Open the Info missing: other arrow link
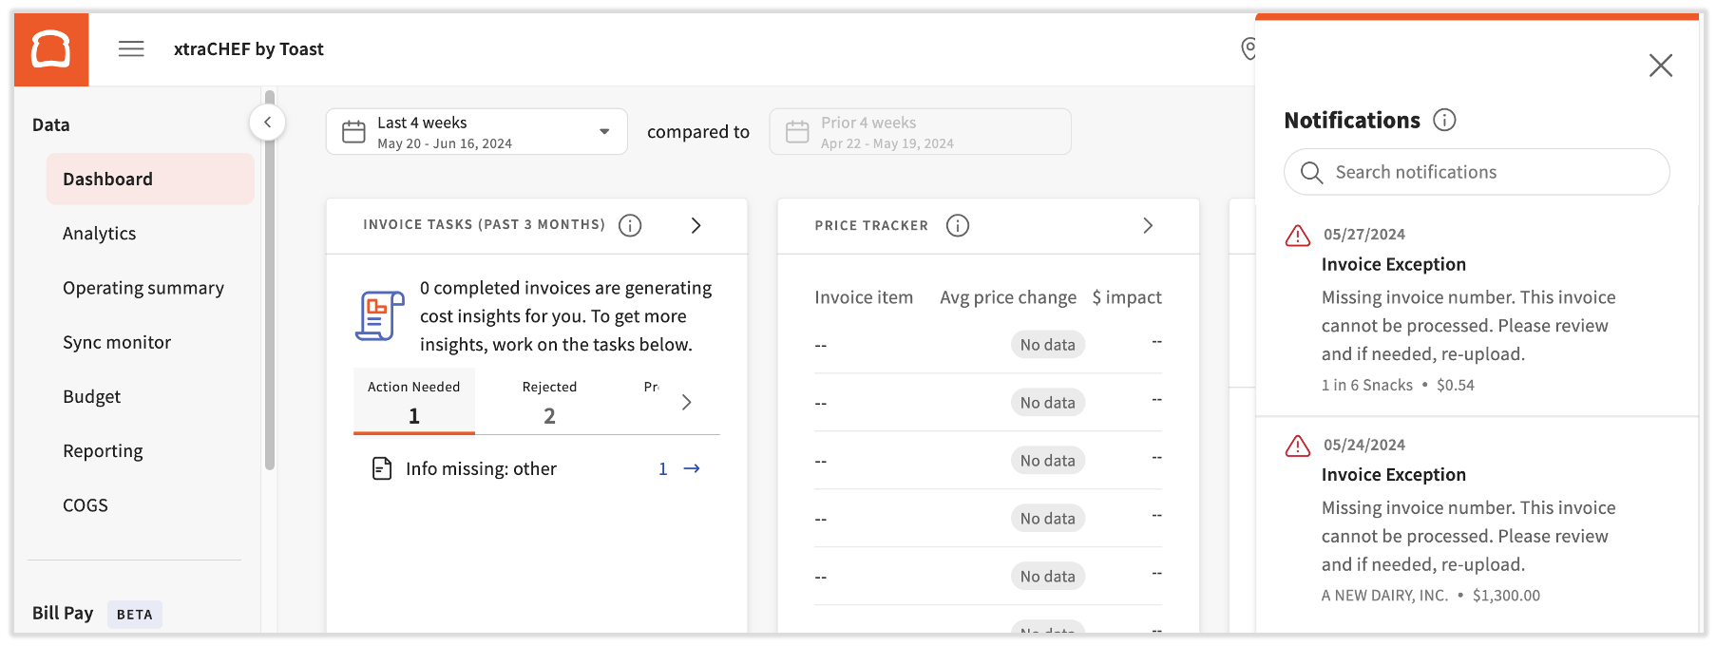 (691, 468)
